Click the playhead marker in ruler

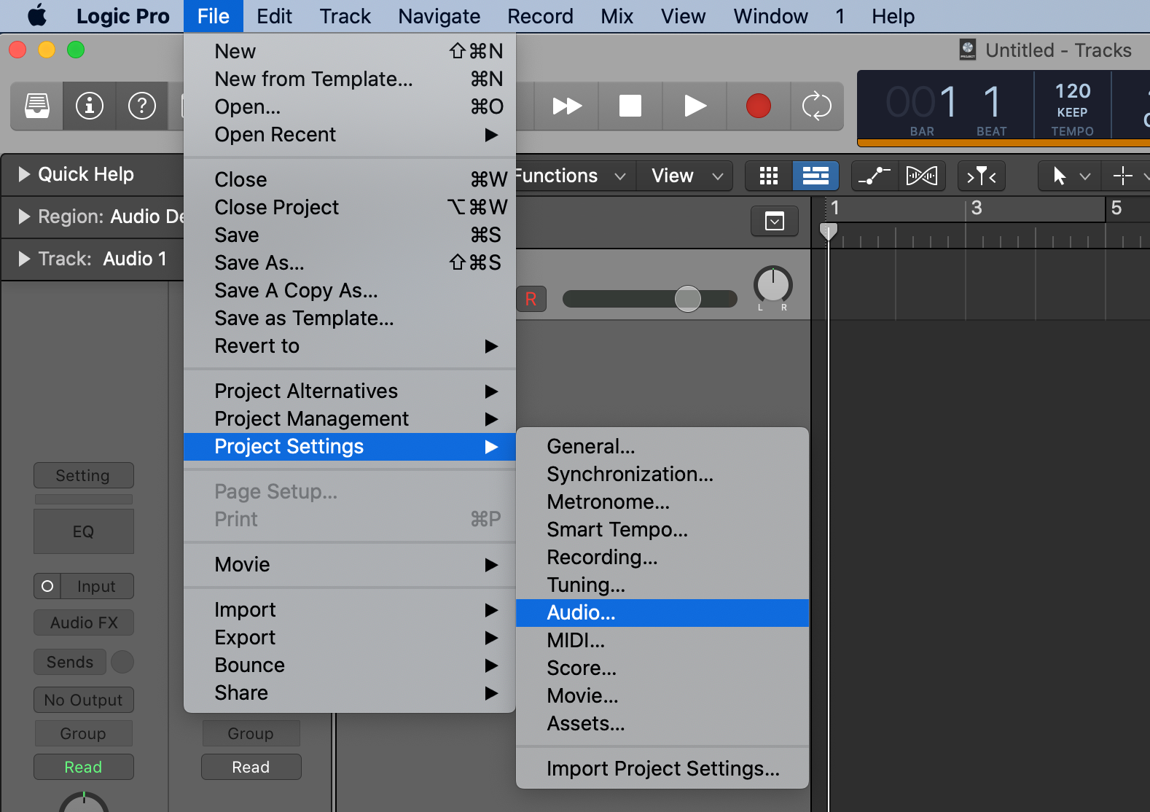tap(829, 233)
